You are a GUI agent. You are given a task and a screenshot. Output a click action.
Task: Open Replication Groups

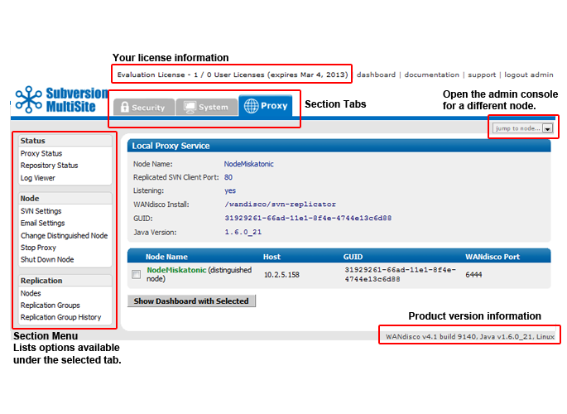50,306
